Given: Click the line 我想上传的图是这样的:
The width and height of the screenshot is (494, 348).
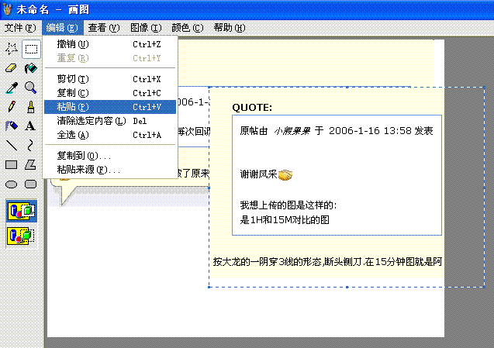Looking at the screenshot, I should 288,205.
